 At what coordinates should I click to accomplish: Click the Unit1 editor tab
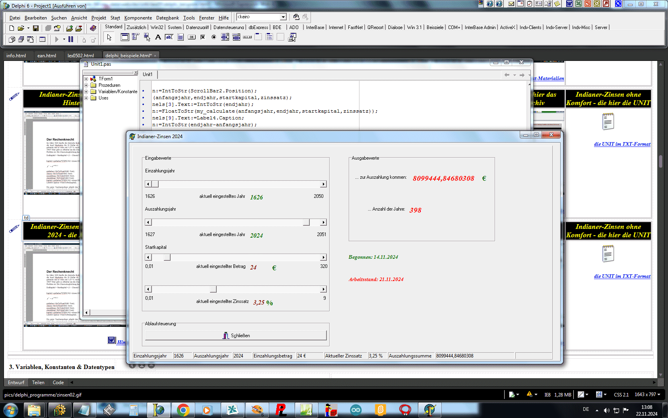148,74
